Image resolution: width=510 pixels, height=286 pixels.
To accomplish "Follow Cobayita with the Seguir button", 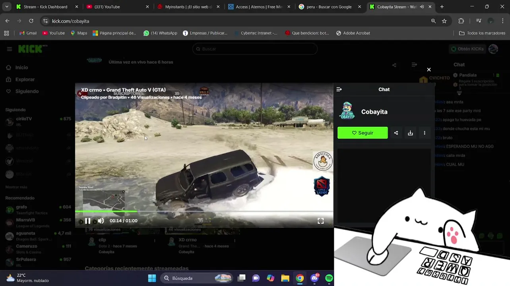I will point(363,133).
